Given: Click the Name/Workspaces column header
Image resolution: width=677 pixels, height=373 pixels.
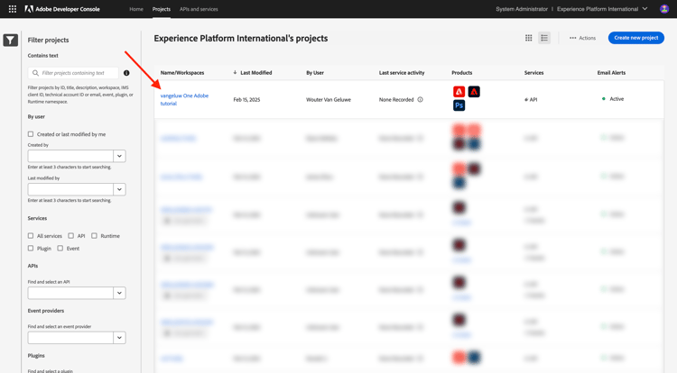Looking at the screenshot, I should (x=182, y=73).
